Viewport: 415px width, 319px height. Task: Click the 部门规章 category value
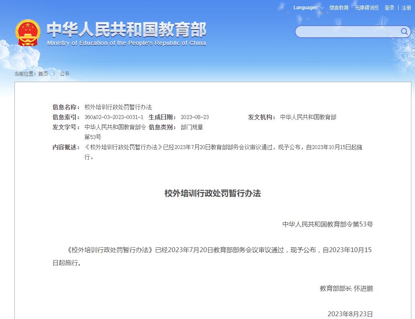(x=192, y=127)
